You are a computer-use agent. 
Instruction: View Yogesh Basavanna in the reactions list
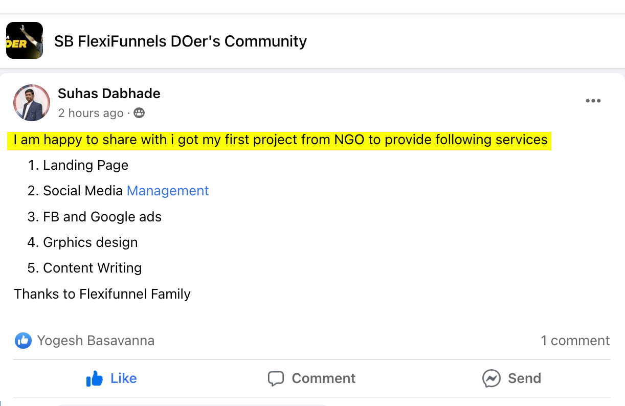96,341
